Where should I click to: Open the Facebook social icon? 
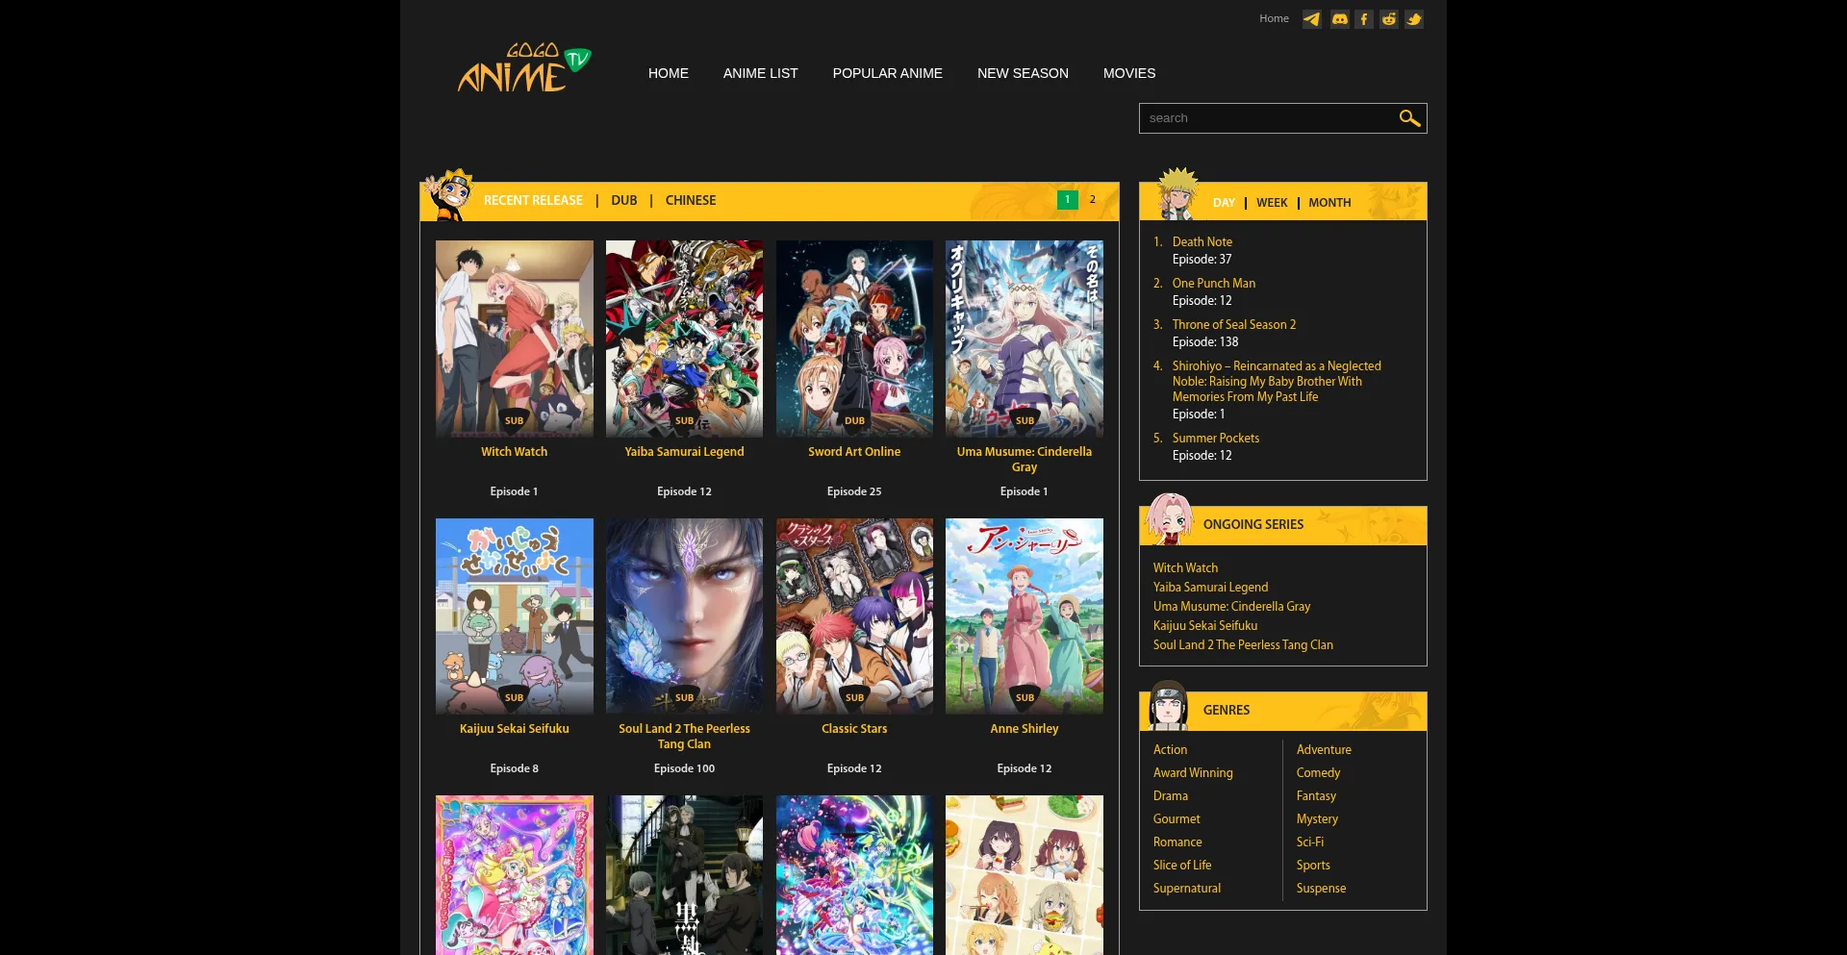click(x=1364, y=19)
